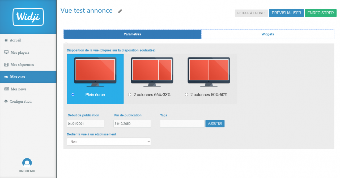Switch to the Widgets tab
340x178 pixels.
pos(268,34)
